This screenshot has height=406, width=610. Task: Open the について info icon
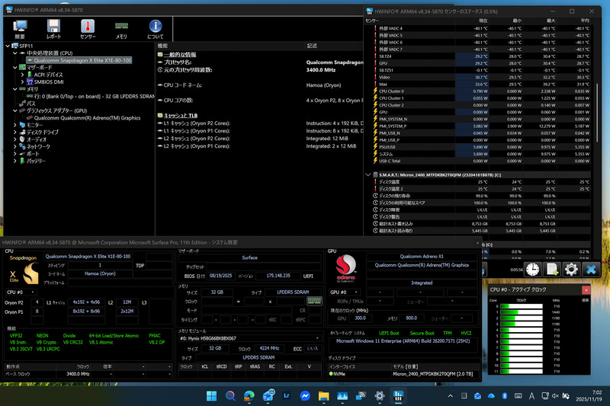(x=156, y=29)
